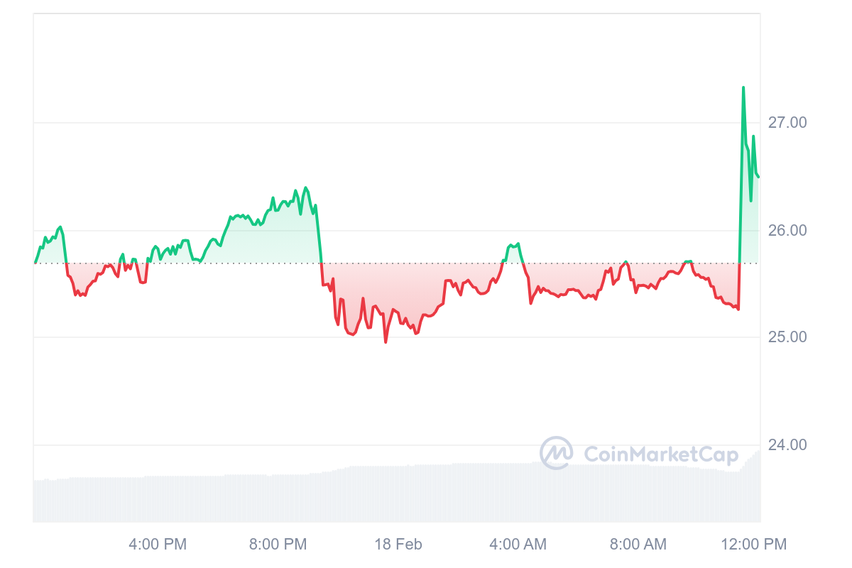Click the starting point of the price line
Viewport: 852px width, 568px height.
point(35,263)
